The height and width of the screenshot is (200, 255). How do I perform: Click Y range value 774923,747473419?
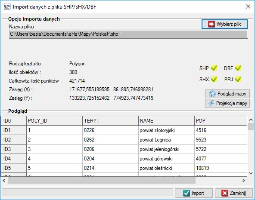pos(133,98)
